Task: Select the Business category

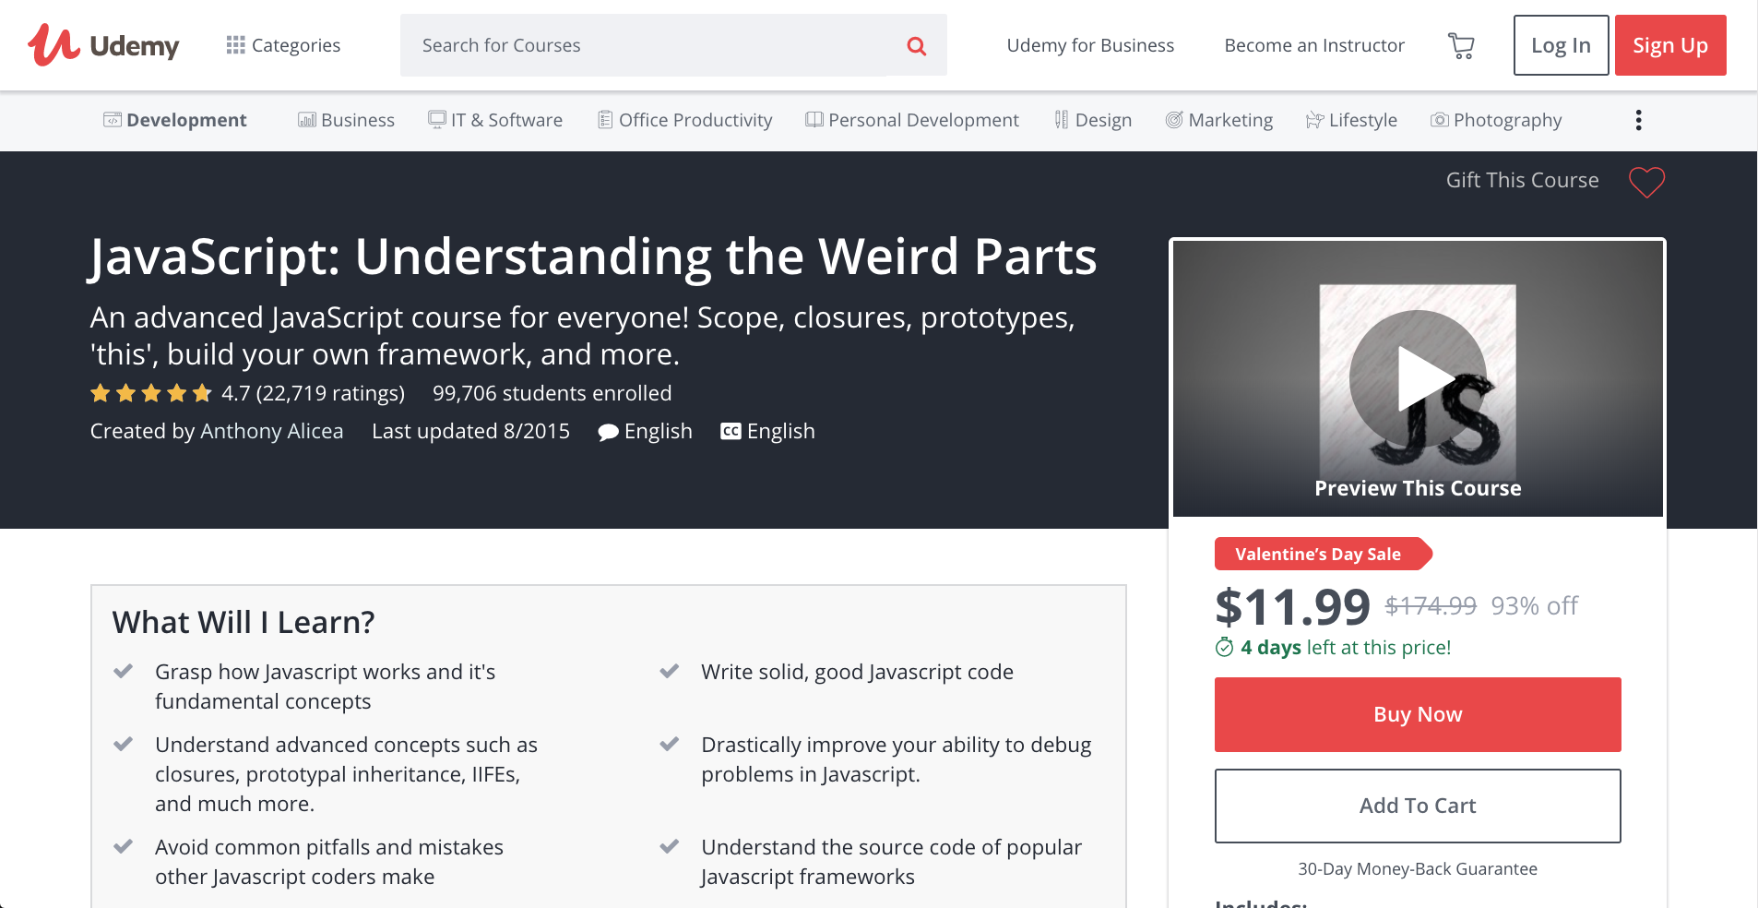Action: [346, 120]
